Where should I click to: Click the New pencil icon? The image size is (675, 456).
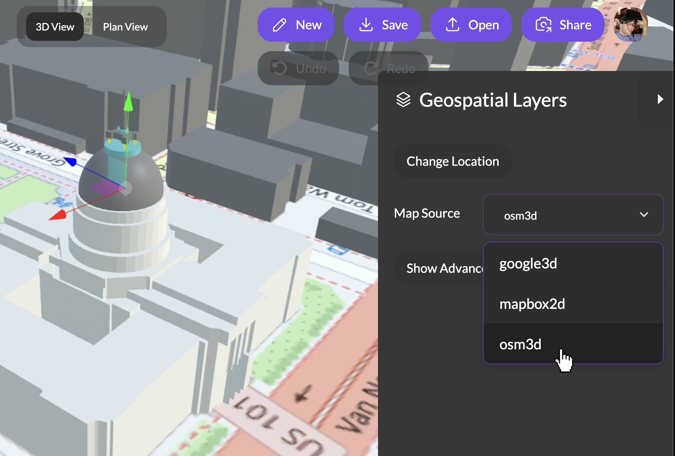[280, 25]
